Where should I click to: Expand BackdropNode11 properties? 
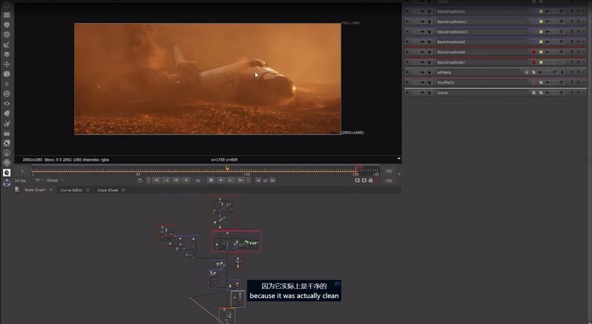[408, 21]
